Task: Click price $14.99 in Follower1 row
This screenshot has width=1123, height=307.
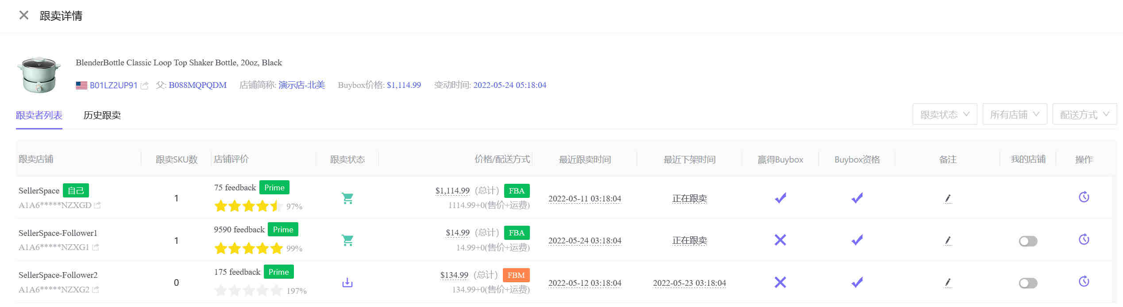Action: pyautogui.click(x=458, y=232)
